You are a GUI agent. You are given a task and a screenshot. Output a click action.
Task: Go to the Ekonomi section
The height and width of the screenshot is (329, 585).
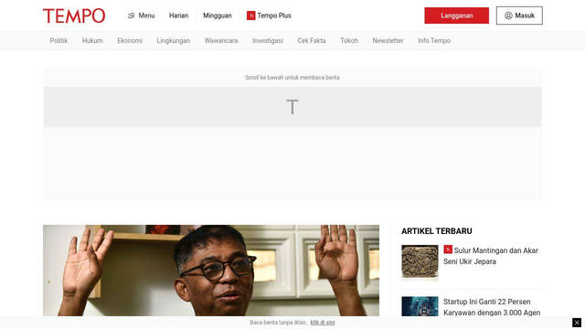(130, 40)
